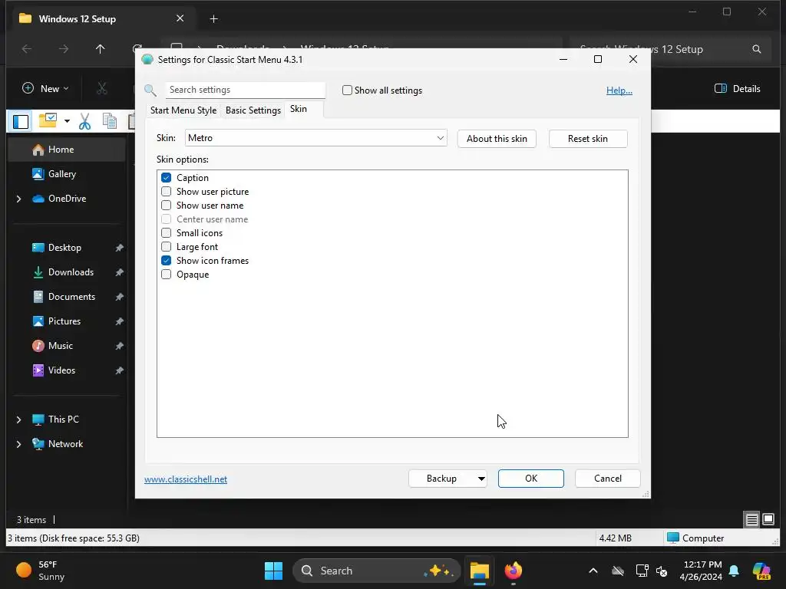Open the Copilot preview icon in taskbar
This screenshot has width=786, height=589.
(x=761, y=571)
